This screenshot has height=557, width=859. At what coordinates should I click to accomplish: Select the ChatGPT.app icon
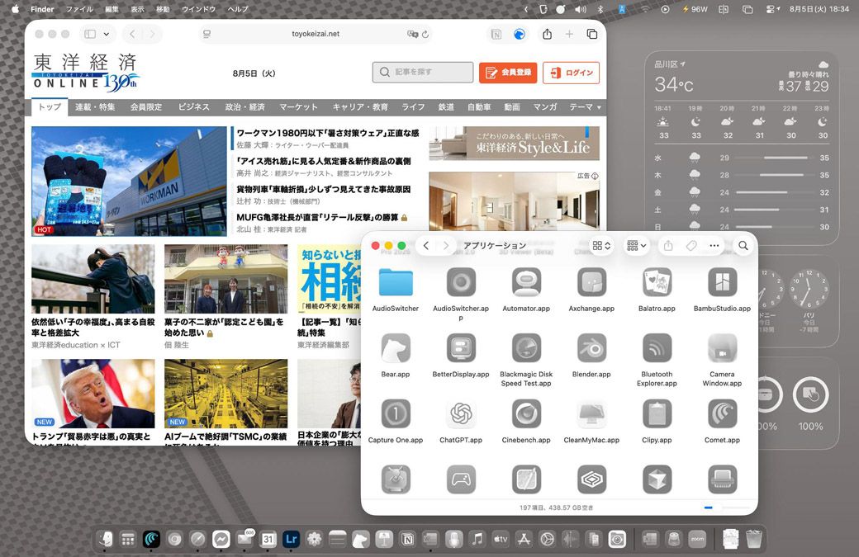point(461,413)
